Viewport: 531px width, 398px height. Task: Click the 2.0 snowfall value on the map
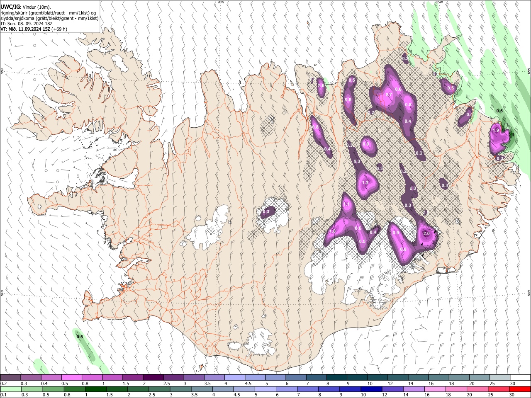pos(426,233)
